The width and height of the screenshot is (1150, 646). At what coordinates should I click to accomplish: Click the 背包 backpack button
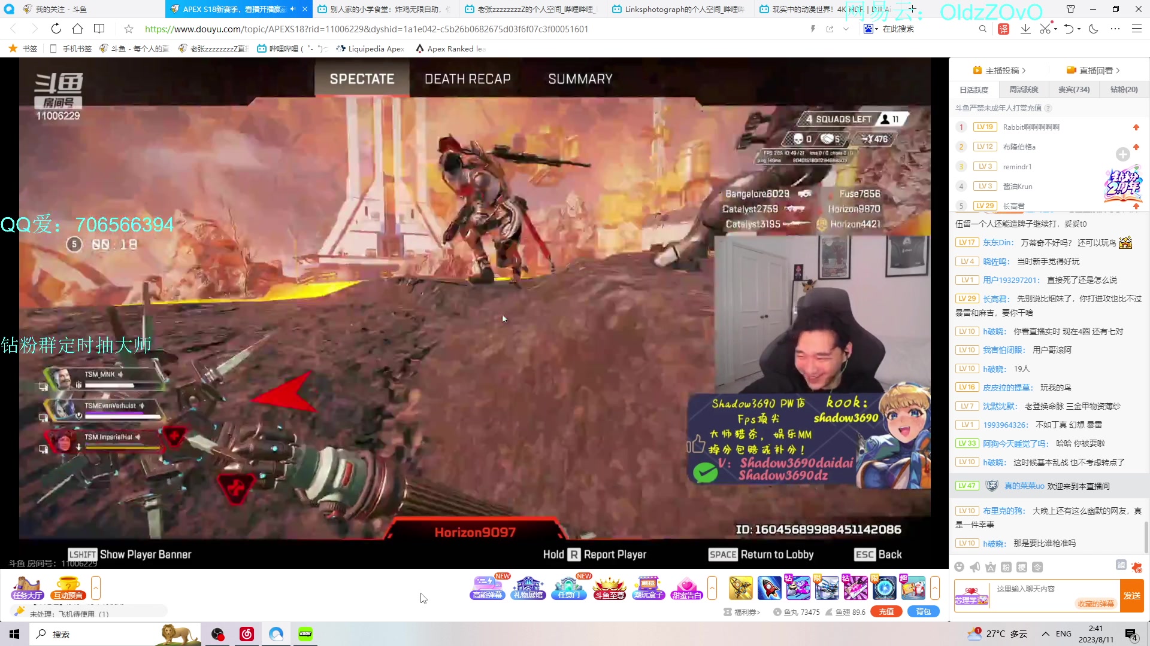click(924, 612)
